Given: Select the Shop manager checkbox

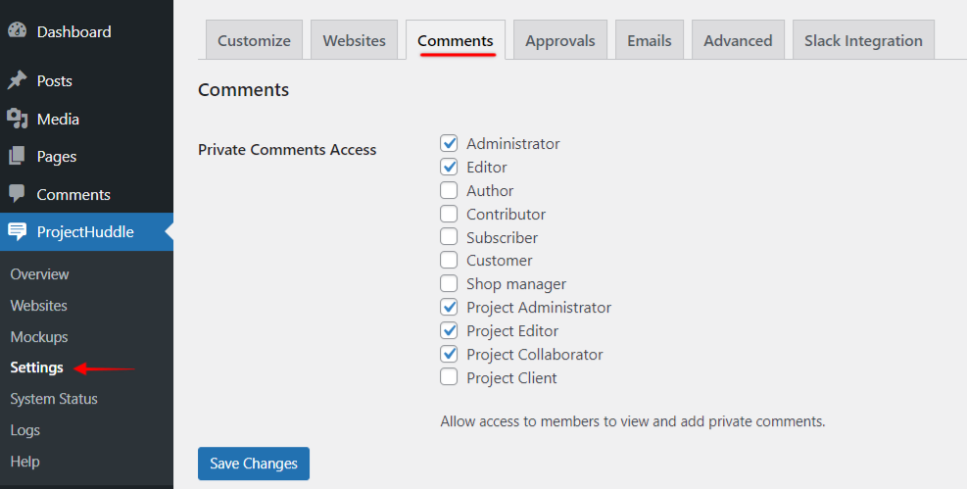Looking at the screenshot, I should [x=449, y=284].
